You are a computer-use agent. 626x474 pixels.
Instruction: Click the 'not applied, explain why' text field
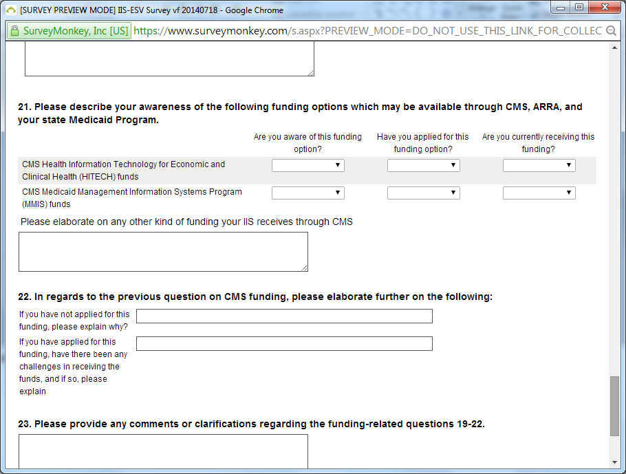click(284, 316)
